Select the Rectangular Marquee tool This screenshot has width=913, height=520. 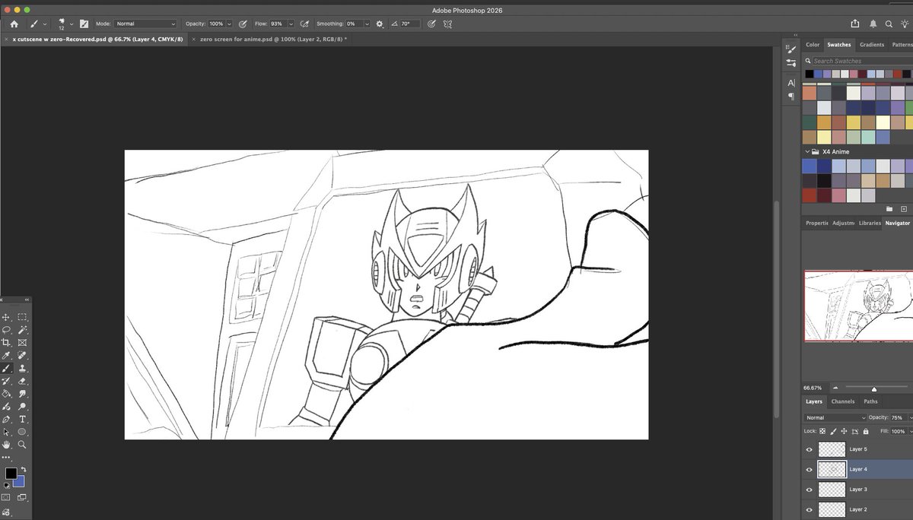click(x=22, y=317)
